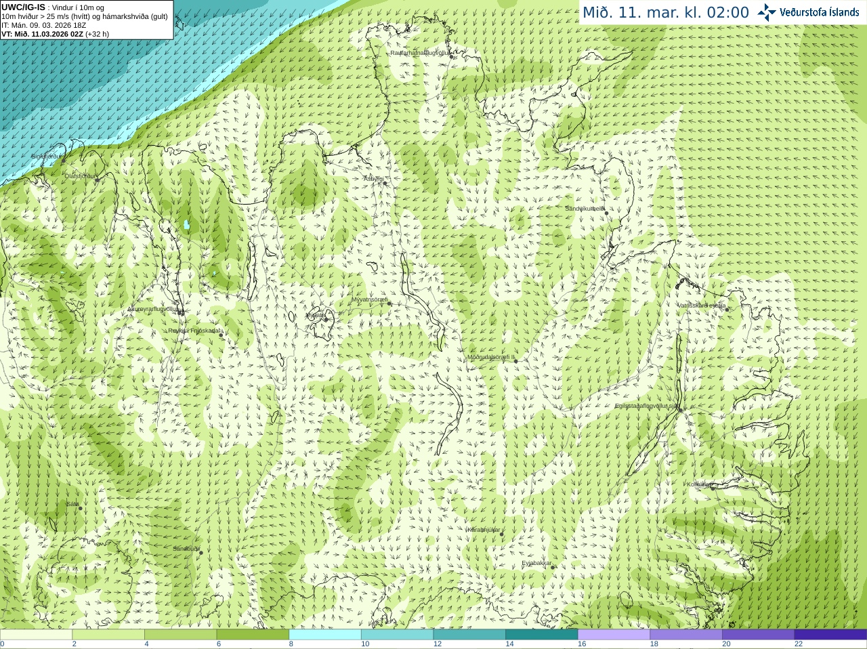The width and height of the screenshot is (867, 649).
Task: Select the 10–12 m/s legend color swatch
Action: tap(397, 635)
